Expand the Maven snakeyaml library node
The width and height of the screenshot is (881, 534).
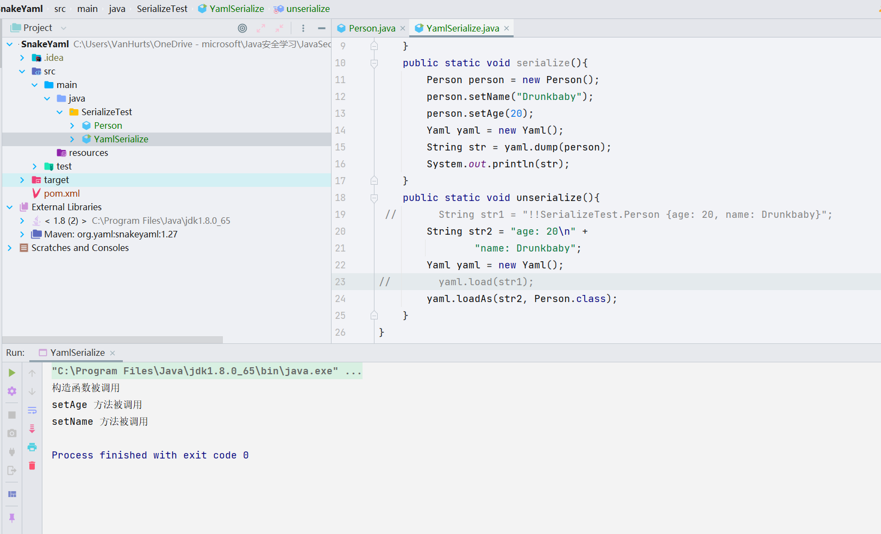(x=22, y=234)
